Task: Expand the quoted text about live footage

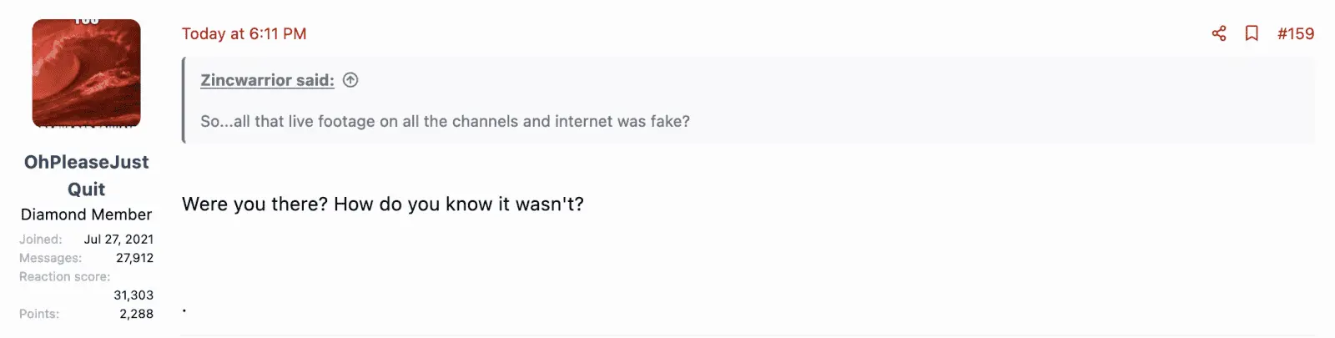Action: 445,121
